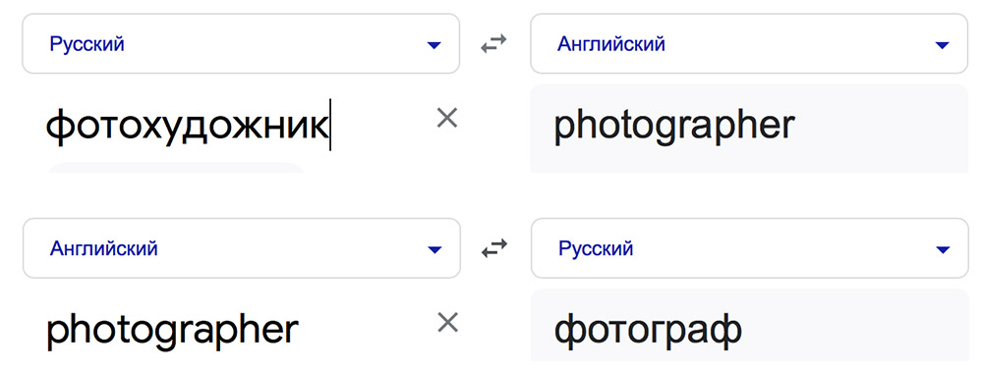983x370 pixels.
Task: Open the Русский source language dropdown in upper translator
Action: pyautogui.click(x=241, y=44)
